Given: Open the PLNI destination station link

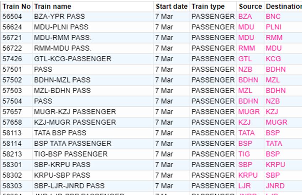Looking at the screenshot, I should [x=273, y=27].
